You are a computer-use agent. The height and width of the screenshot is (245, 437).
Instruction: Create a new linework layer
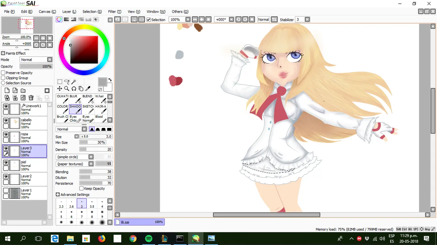point(15,91)
